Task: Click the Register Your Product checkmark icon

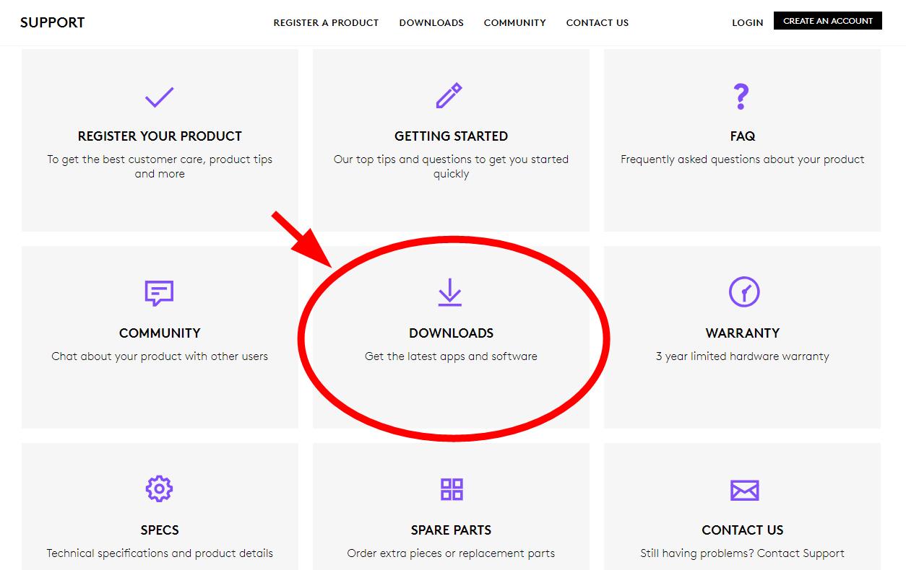Action: coord(160,97)
